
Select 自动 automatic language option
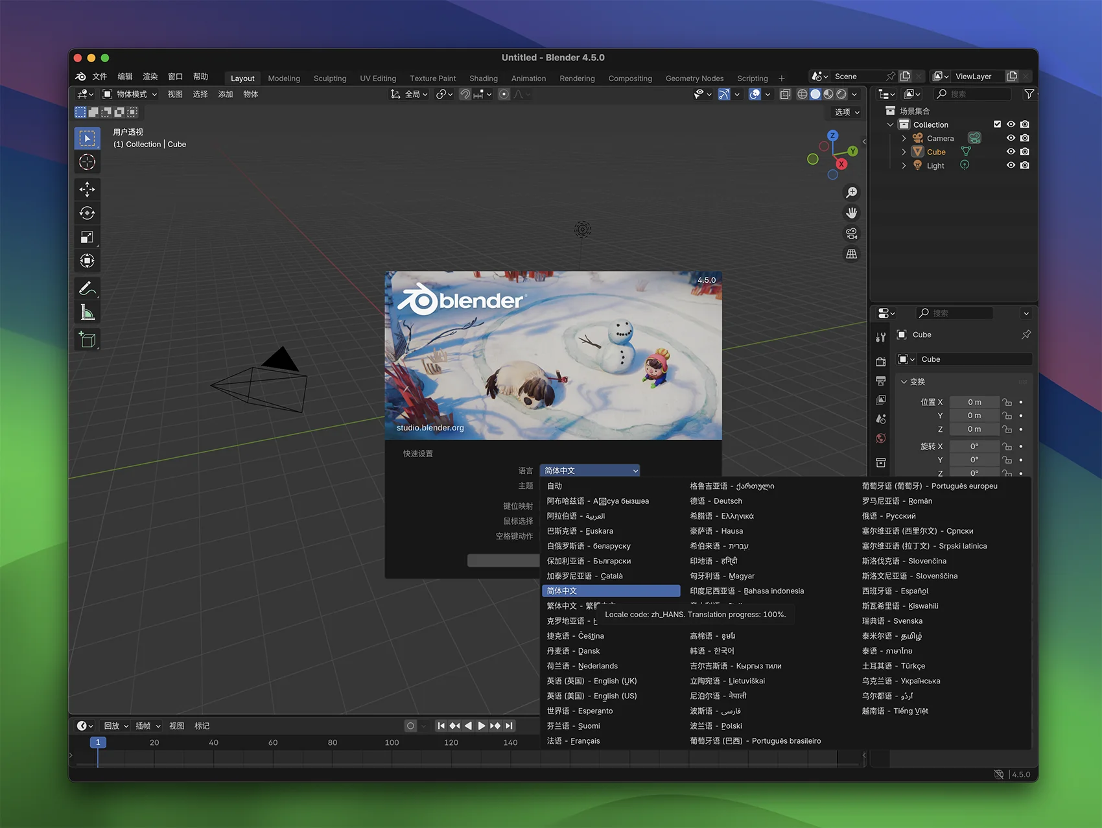tap(611, 486)
